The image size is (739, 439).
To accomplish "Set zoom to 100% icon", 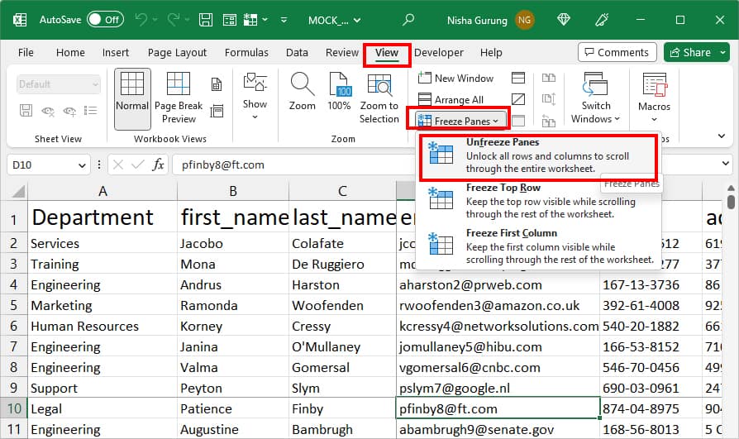I will click(339, 85).
